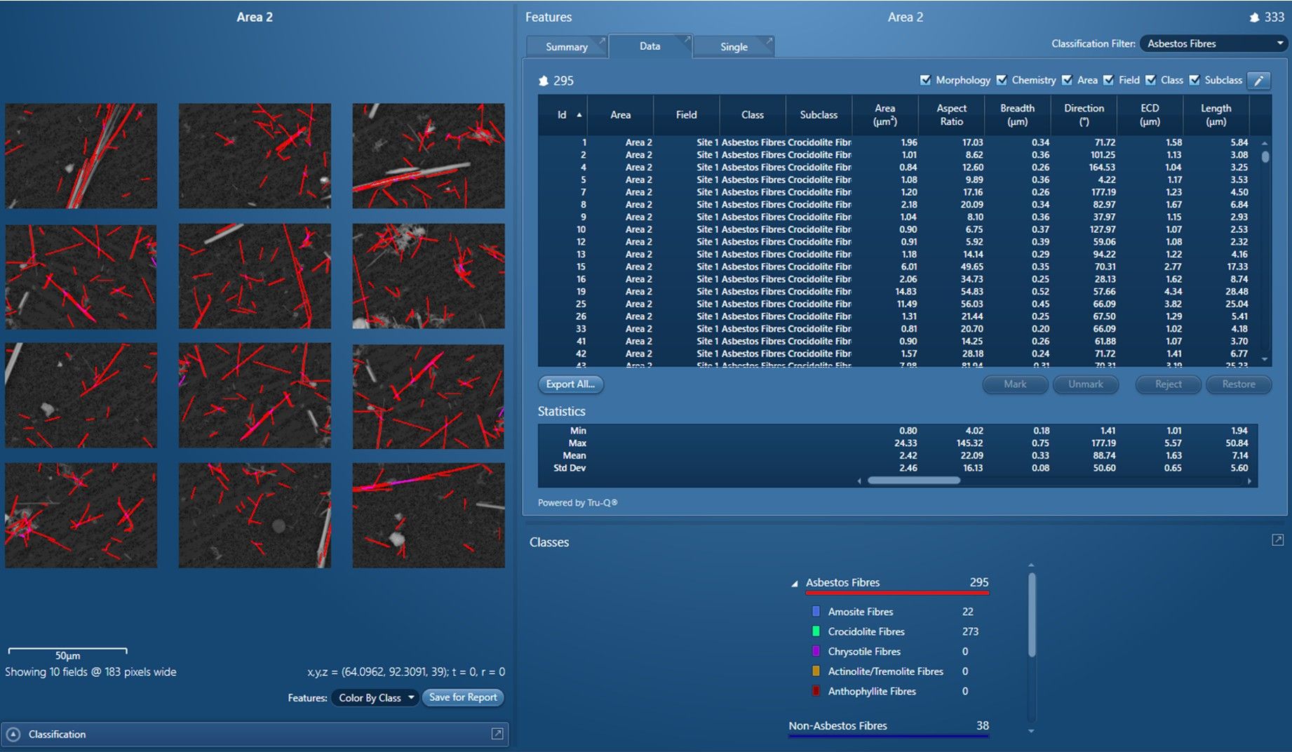Toggle the Chemistry checkbox
Viewport: 1292px width, 752px height.
coord(1002,80)
